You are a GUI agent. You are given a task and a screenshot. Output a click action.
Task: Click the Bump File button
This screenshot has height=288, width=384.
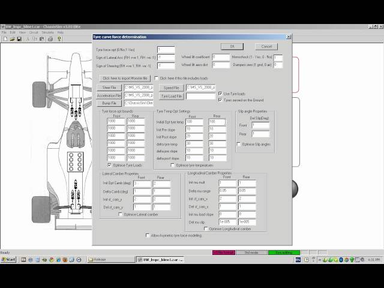(109, 103)
